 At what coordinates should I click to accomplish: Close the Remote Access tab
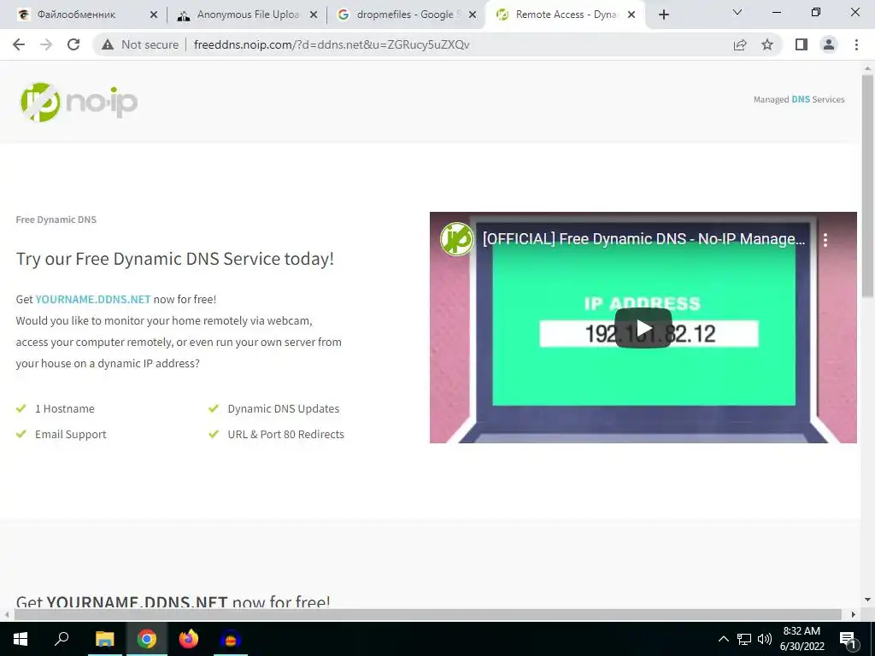[631, 15]
